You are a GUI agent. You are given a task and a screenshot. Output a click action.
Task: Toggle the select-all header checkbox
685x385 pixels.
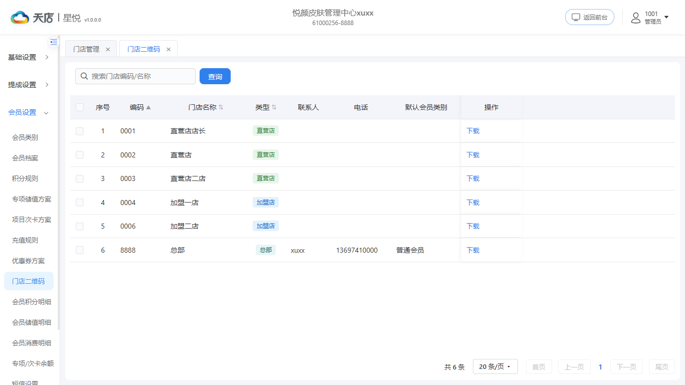pyautogui.click(x=80, y=107)
